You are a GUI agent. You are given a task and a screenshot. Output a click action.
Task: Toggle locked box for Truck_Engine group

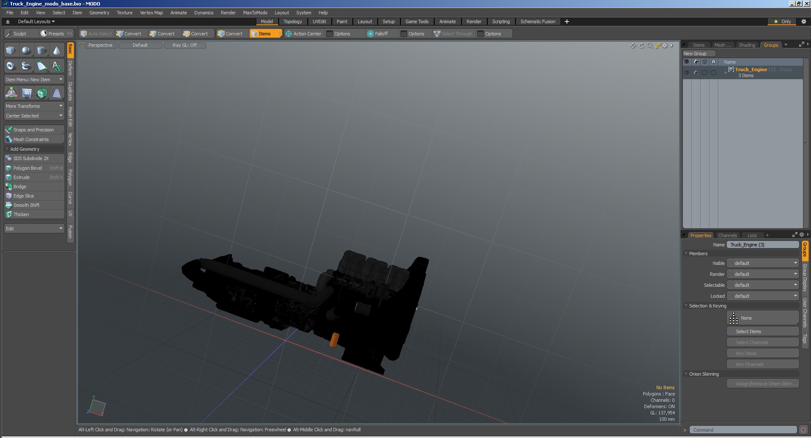[x=713, y=72]
